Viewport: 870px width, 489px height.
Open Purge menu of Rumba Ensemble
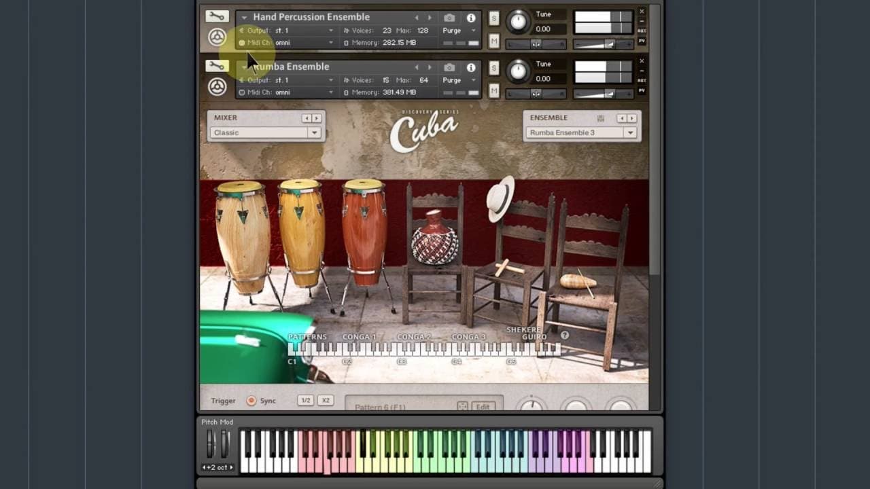point(459,80)
